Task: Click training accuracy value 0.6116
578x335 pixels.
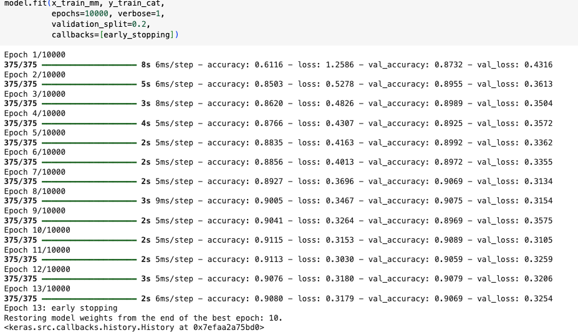Action: [269, 65]
